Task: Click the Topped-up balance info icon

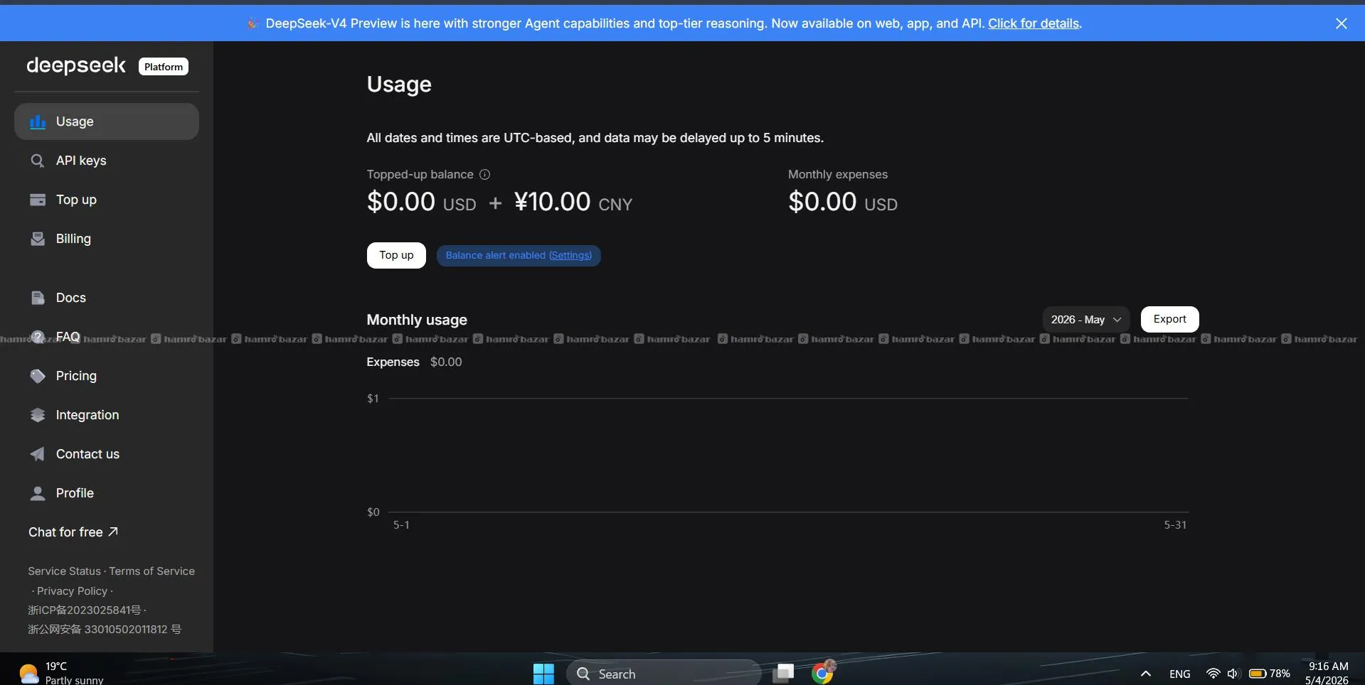Action: pos(484,174)
